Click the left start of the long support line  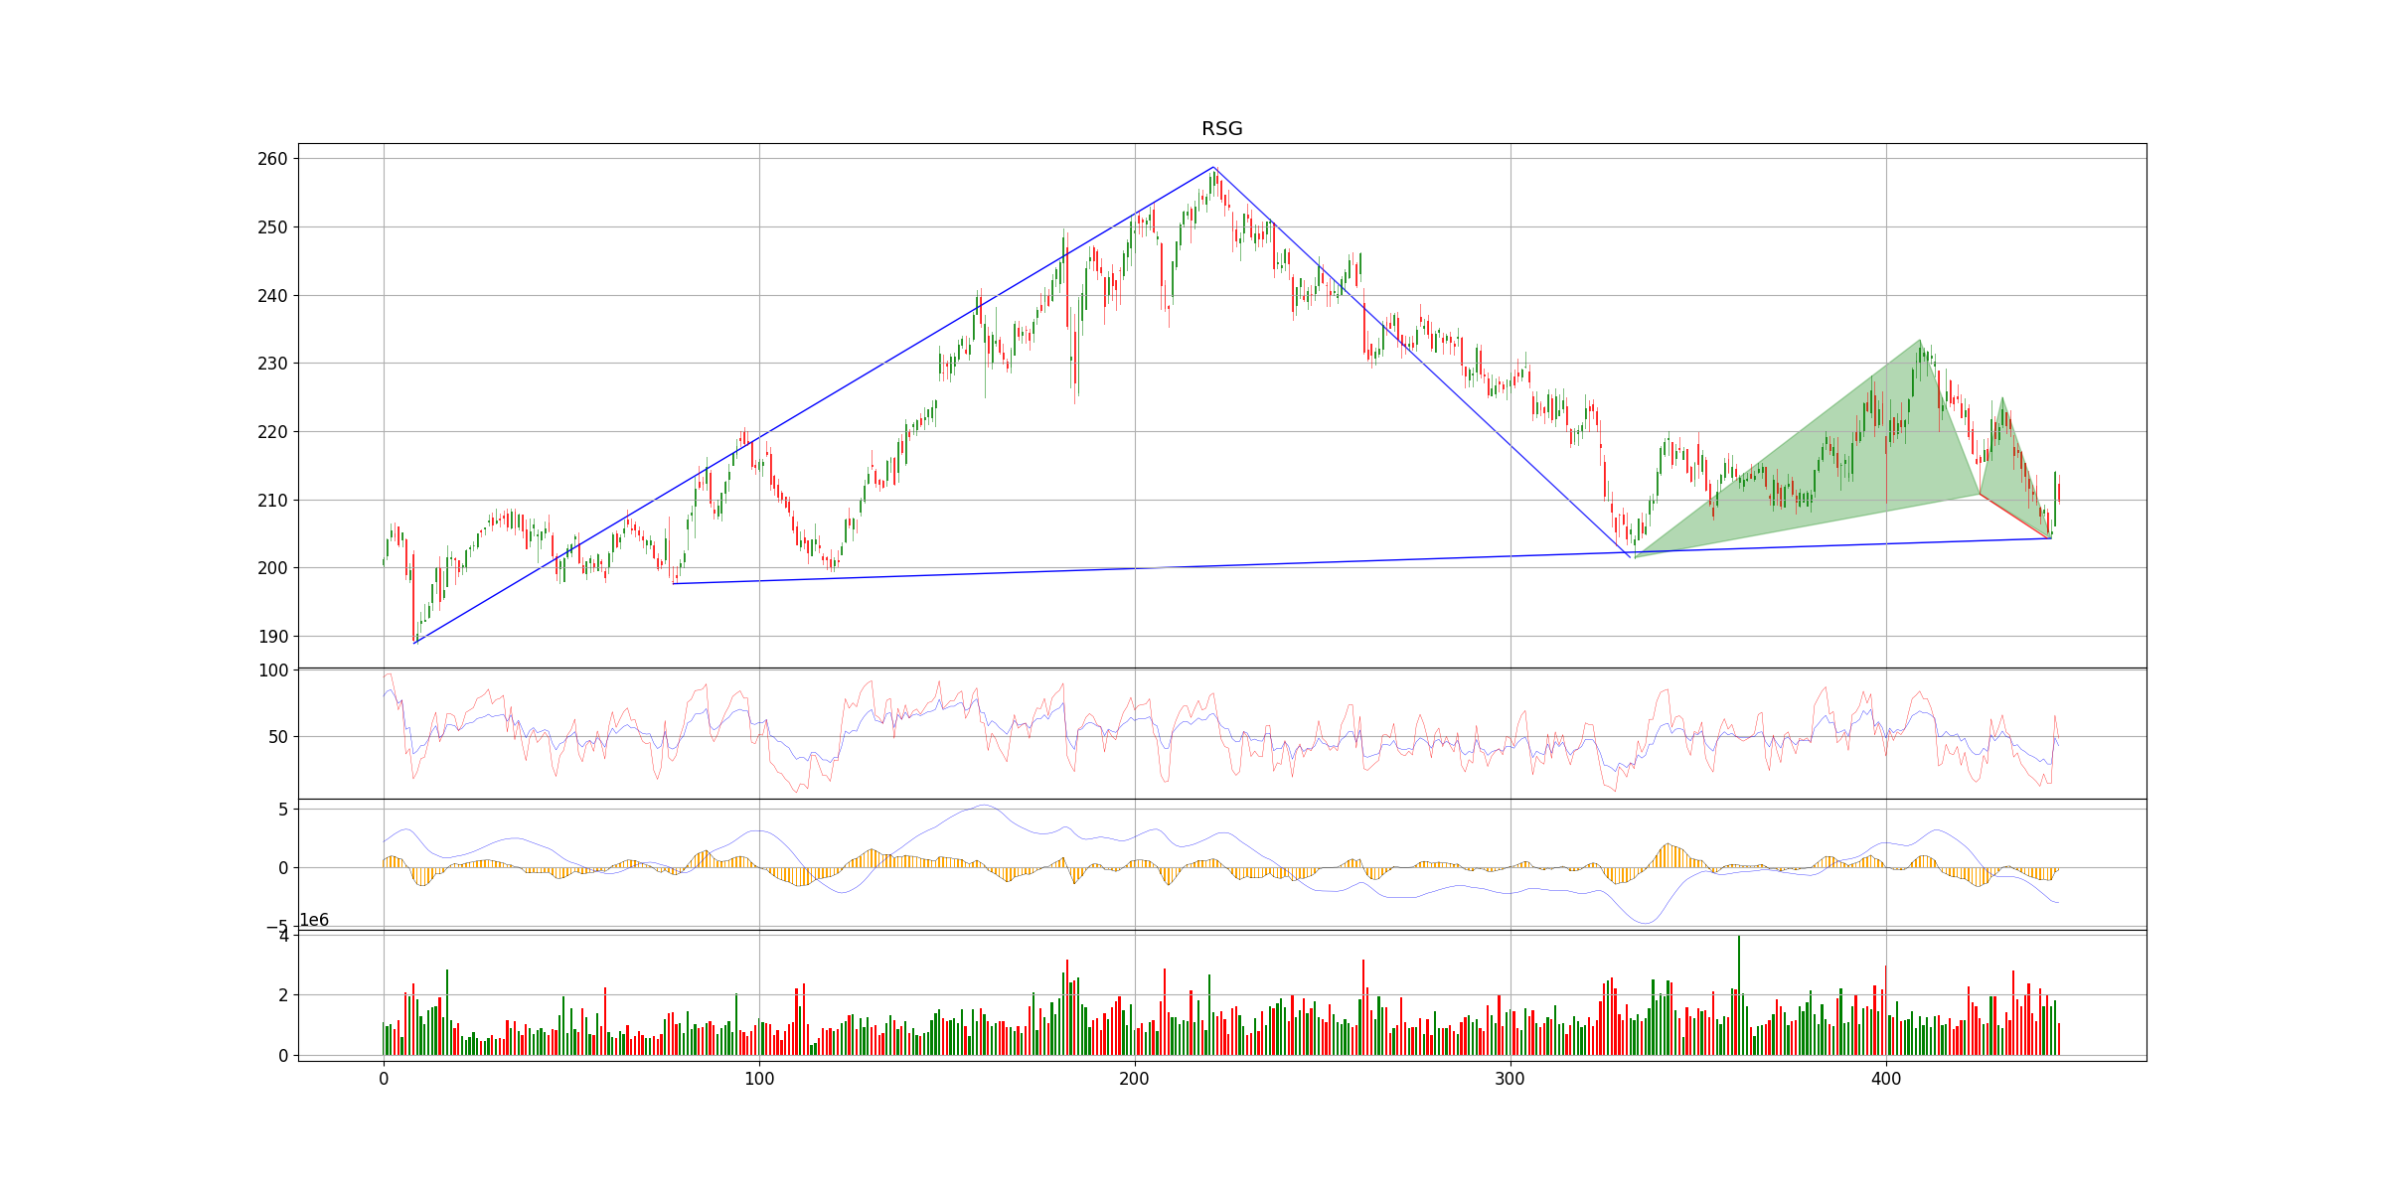[674, 583]
